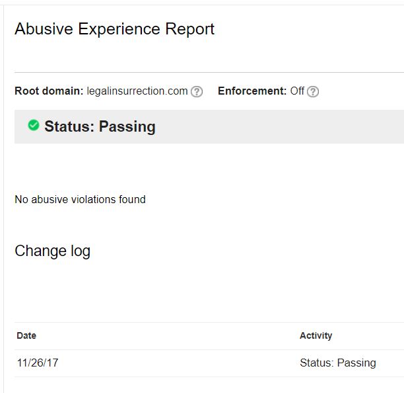This screenshot has height=393, width=404.
Task: Click the word Report in the title
Action: pyautogui.click(x=189, y=29)
